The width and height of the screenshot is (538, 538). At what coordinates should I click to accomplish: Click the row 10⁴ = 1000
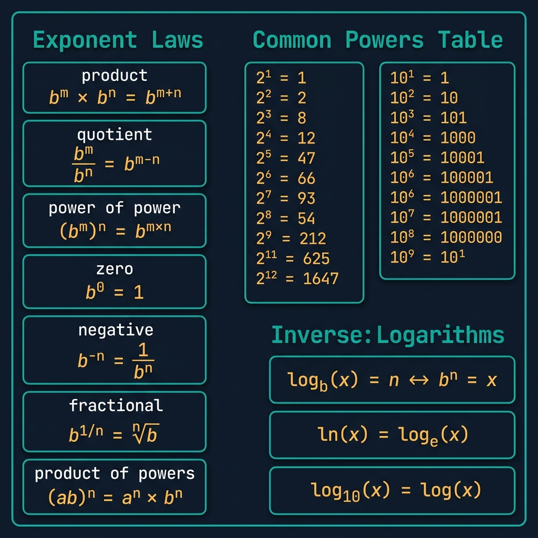pyautogui.click(x=433, y=138)
